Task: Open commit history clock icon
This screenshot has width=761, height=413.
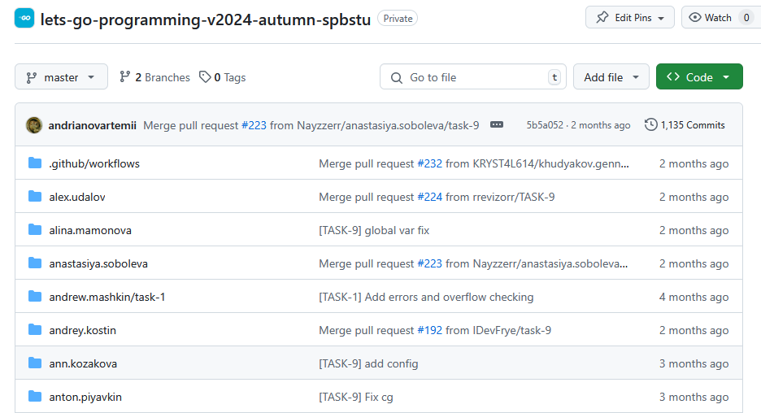Action: tap(650, 125)
